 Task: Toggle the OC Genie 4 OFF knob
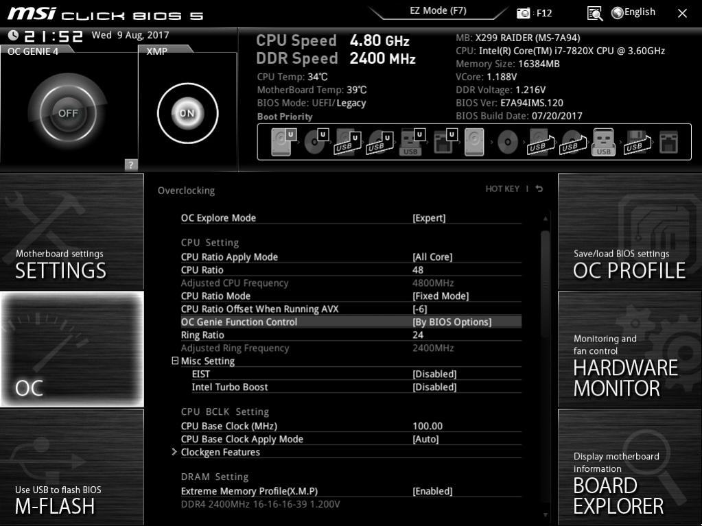coord(68,113)
